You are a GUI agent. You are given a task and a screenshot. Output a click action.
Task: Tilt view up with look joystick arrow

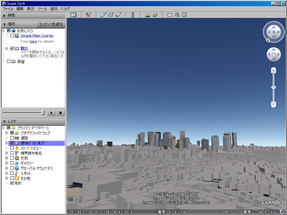(274, 27)
